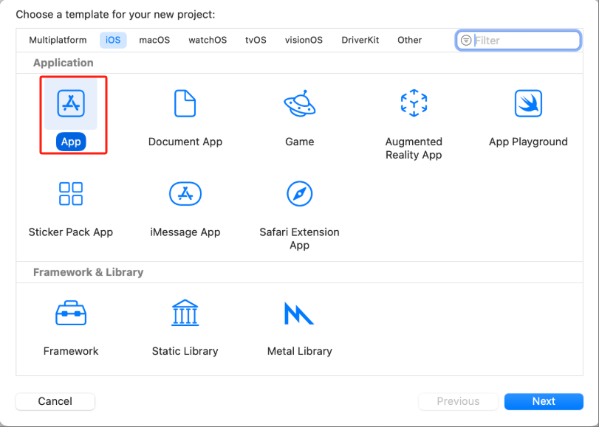This screenshot has width=599, height=427.
Task: Click the Previous button
Action: 458,401
